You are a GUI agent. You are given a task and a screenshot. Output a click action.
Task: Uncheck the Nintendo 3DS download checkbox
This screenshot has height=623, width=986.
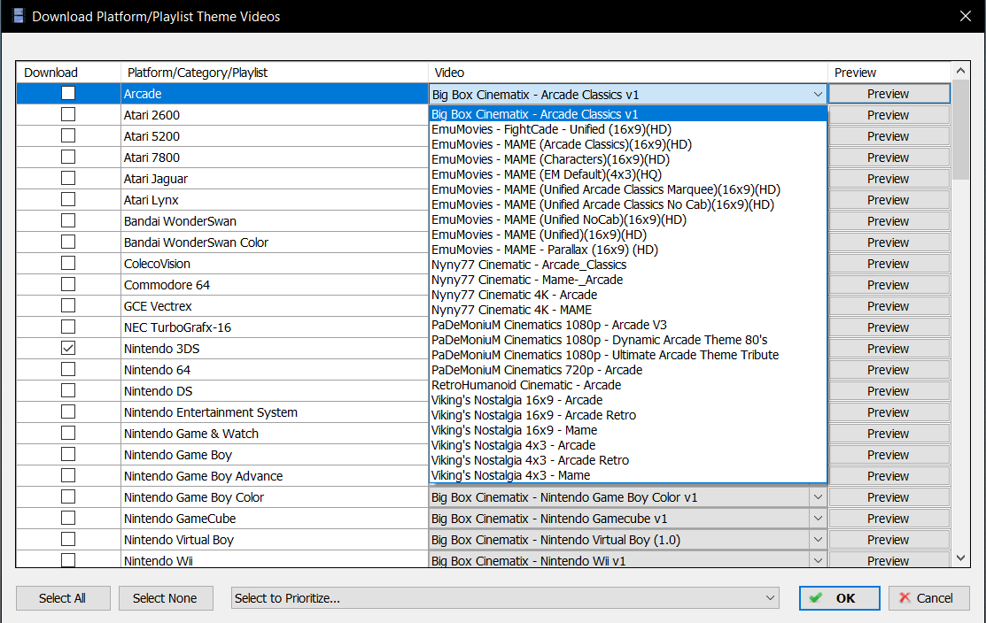click(68, 348)
